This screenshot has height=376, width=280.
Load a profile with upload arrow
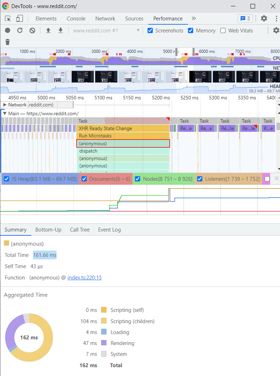48,30
